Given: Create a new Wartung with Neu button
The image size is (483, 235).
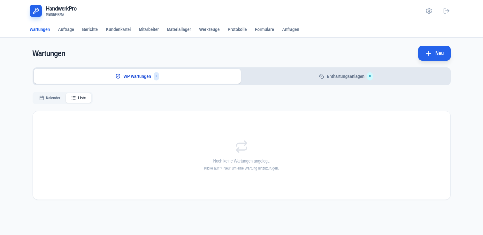Looking at the screenshot, I should pyautogui.click(x=434, y=53).
